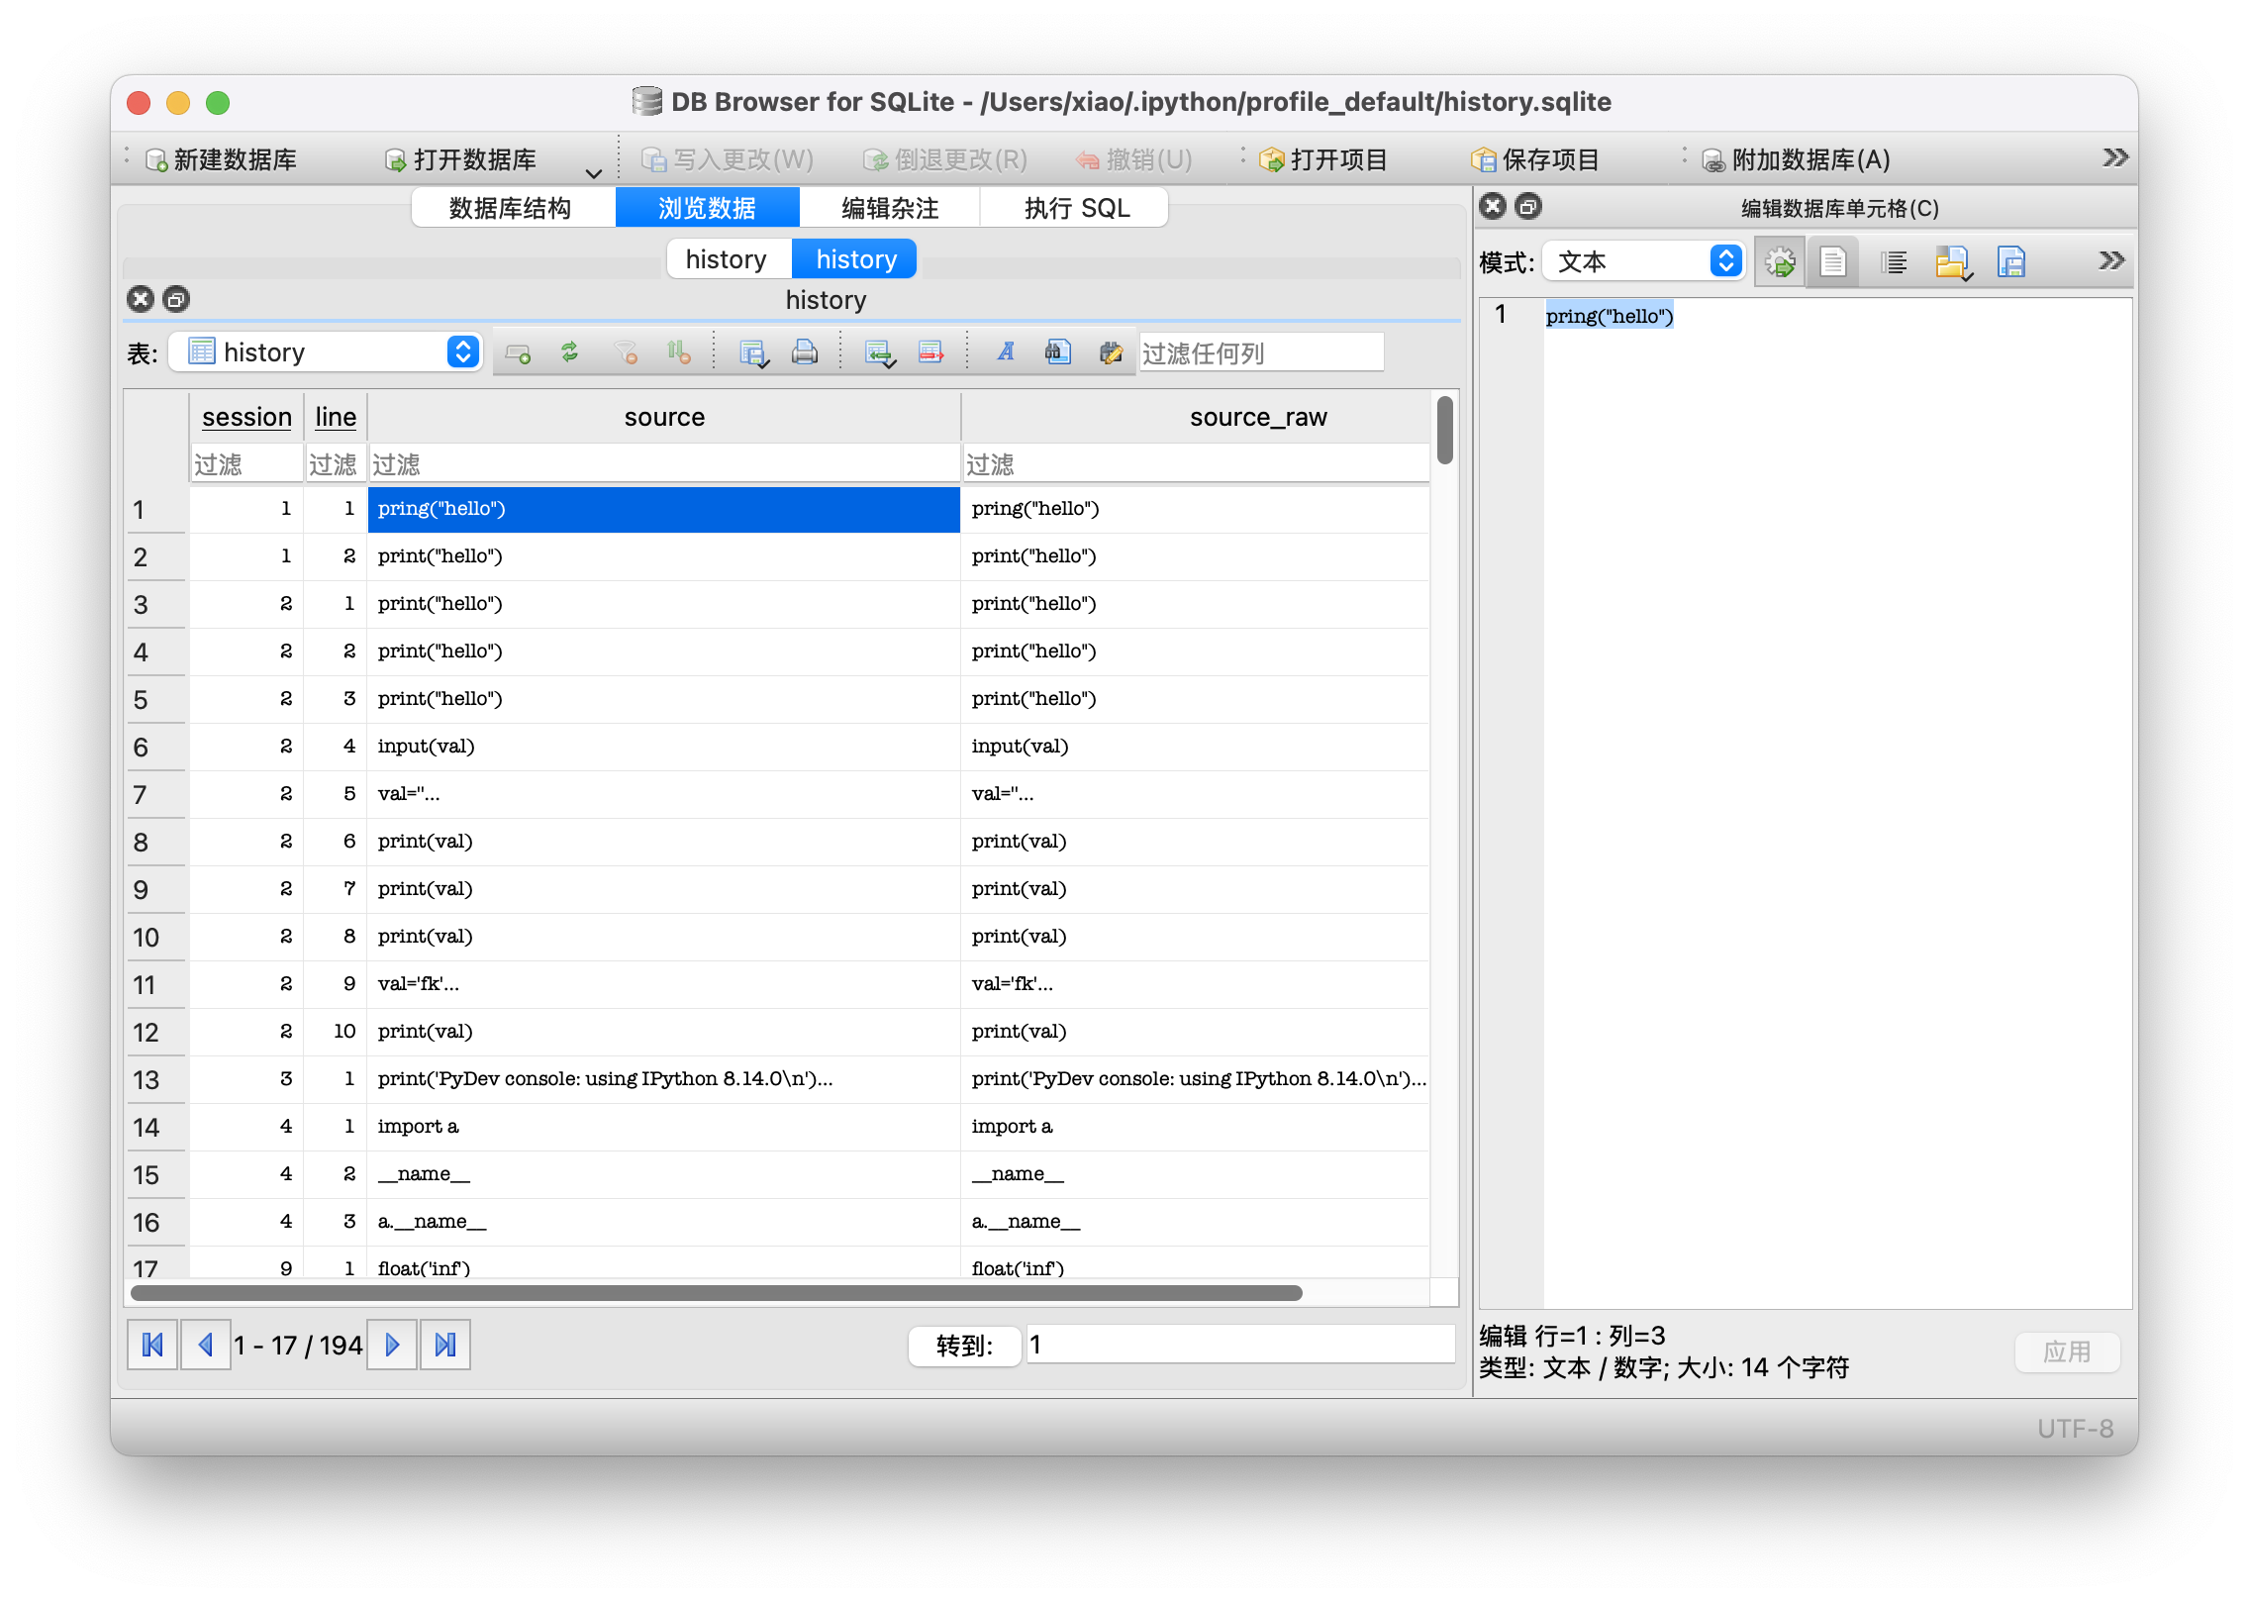
Task: Toggle word wrap in cell editor
Action: [x=1832, y=262]
